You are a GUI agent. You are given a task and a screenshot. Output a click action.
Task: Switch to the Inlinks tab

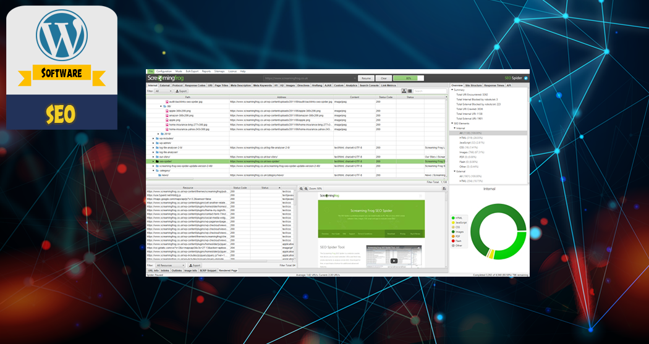pyautogui.click(x=165, y=271)
